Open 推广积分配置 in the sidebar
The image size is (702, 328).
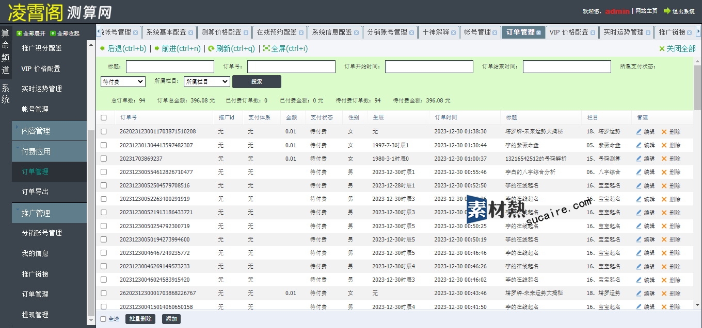42,48
